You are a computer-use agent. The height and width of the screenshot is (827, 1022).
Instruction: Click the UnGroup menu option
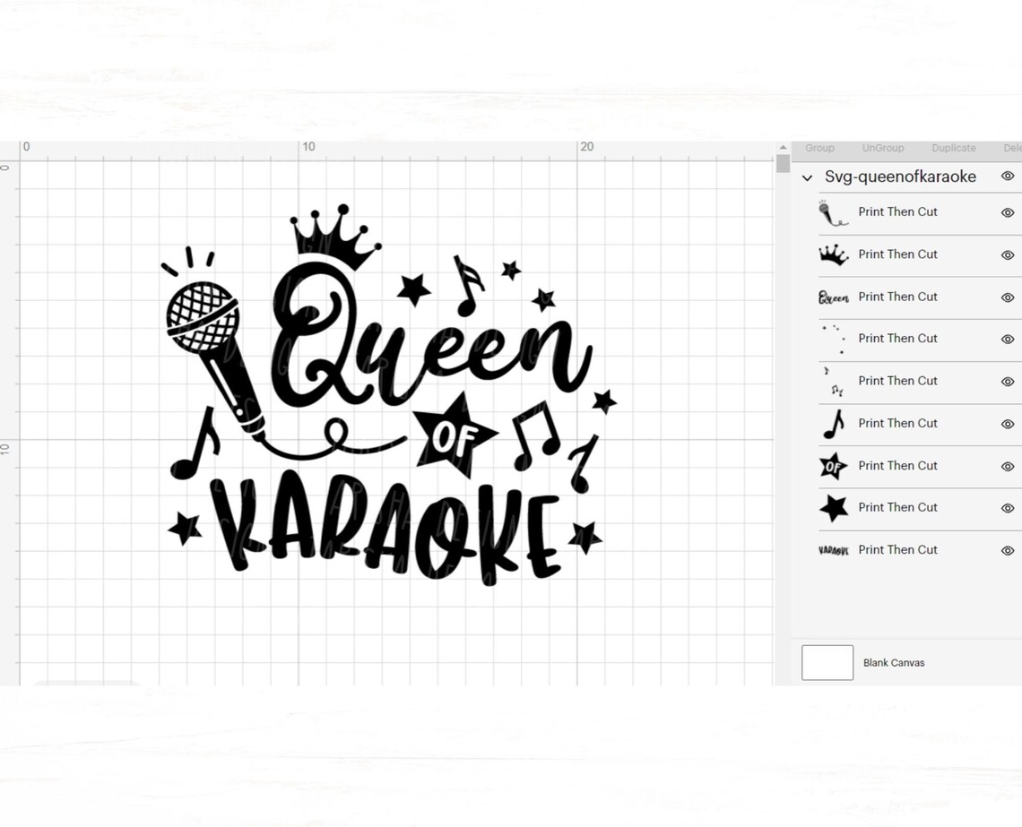[x=882, y=148]
